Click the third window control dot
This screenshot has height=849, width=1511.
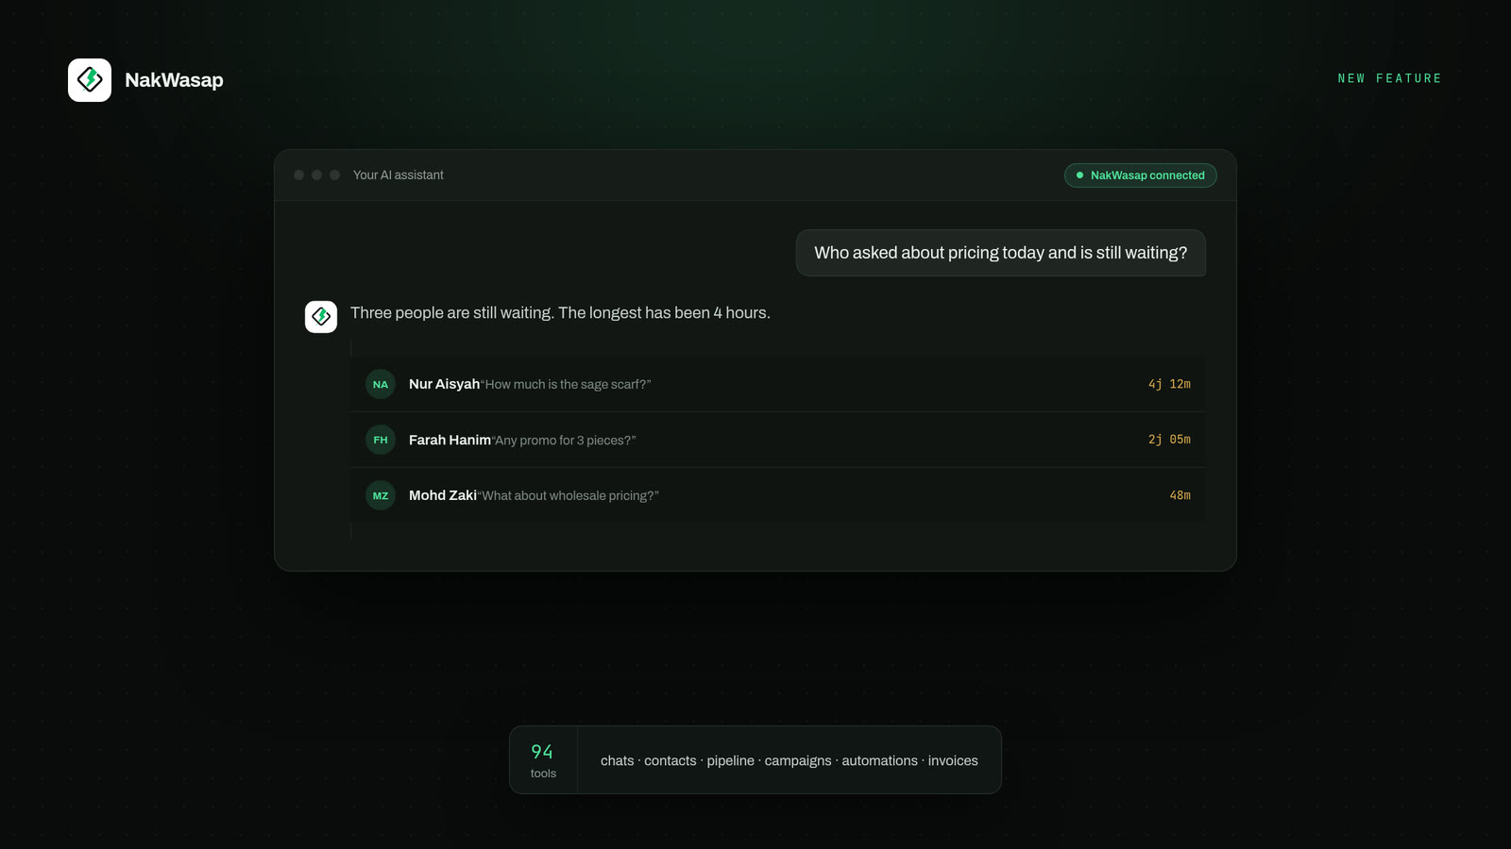pyautogui.click(x=334, y=175)
